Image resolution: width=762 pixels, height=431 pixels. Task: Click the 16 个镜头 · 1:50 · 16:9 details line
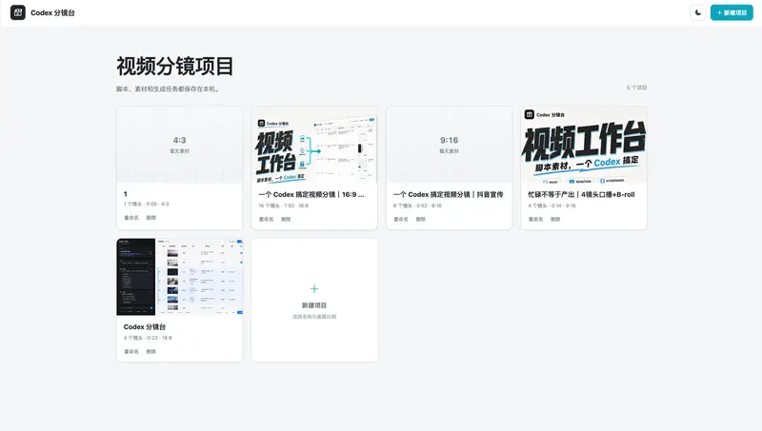[x=283, y=206]
